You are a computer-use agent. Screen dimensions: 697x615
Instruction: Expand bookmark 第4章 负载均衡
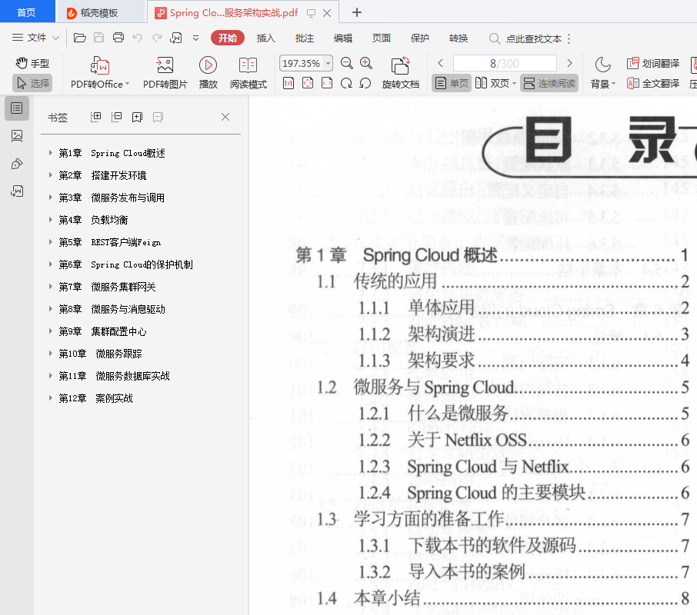tap(50, 219)
